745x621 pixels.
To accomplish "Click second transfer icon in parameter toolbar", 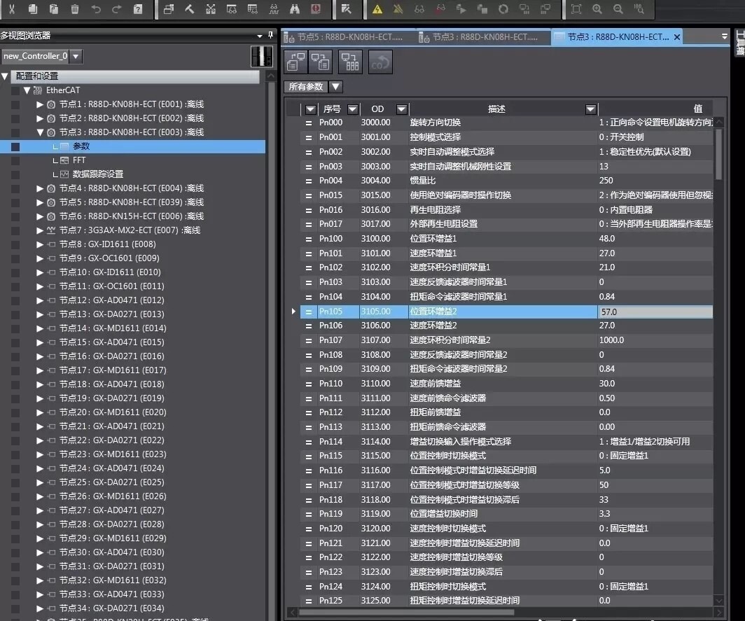I will click(x=320, y=62).
